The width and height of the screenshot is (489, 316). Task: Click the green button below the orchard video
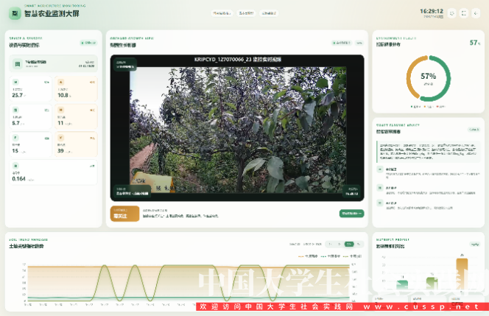351,214
